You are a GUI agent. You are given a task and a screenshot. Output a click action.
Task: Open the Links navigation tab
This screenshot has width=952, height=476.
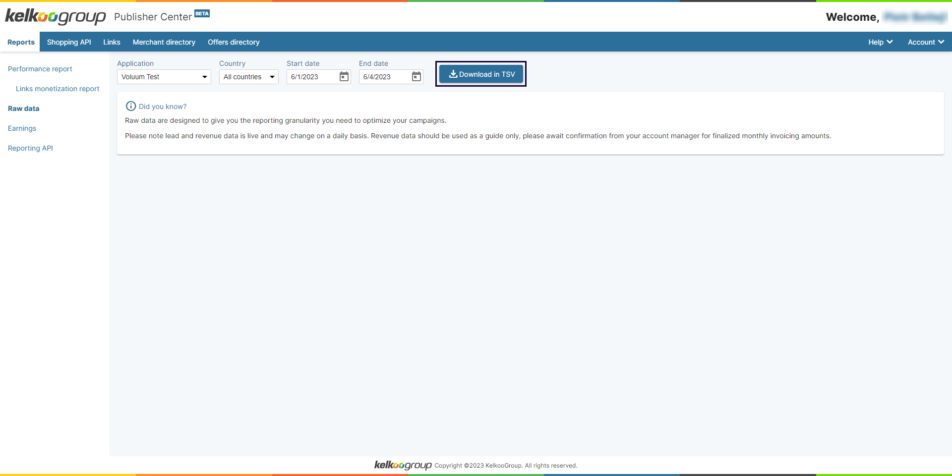click(x=112, y=42)
